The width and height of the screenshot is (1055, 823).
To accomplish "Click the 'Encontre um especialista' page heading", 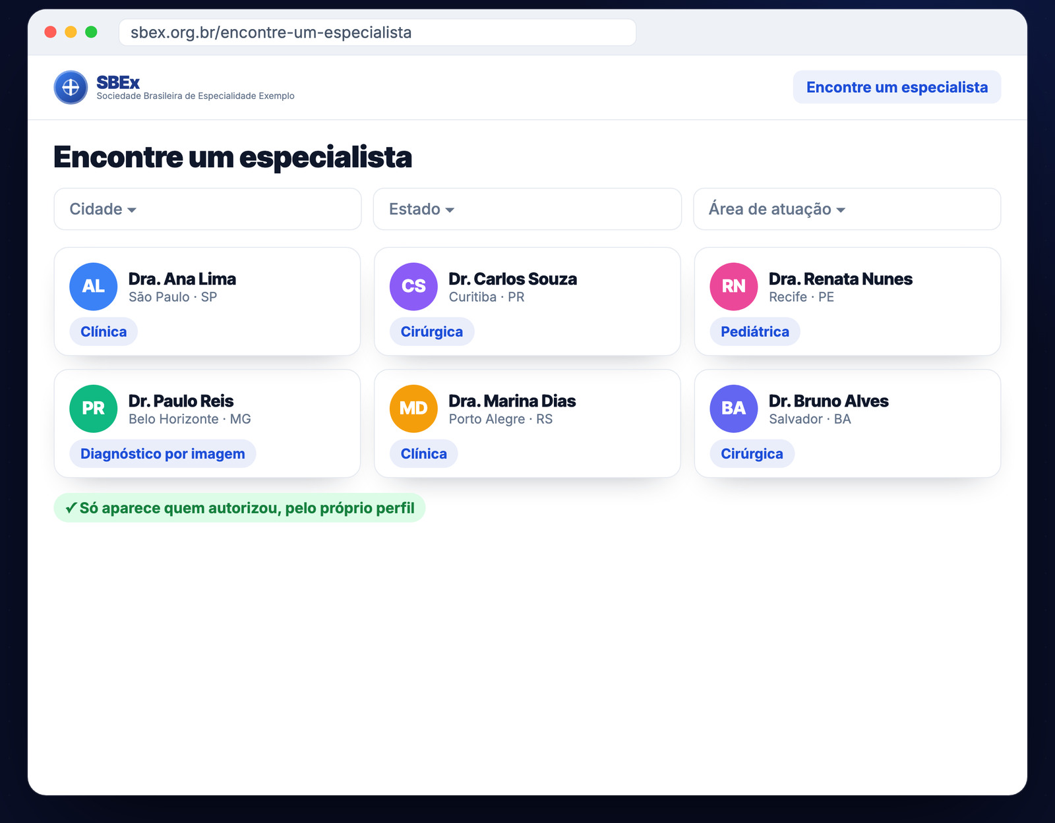I will coord(233,157).
